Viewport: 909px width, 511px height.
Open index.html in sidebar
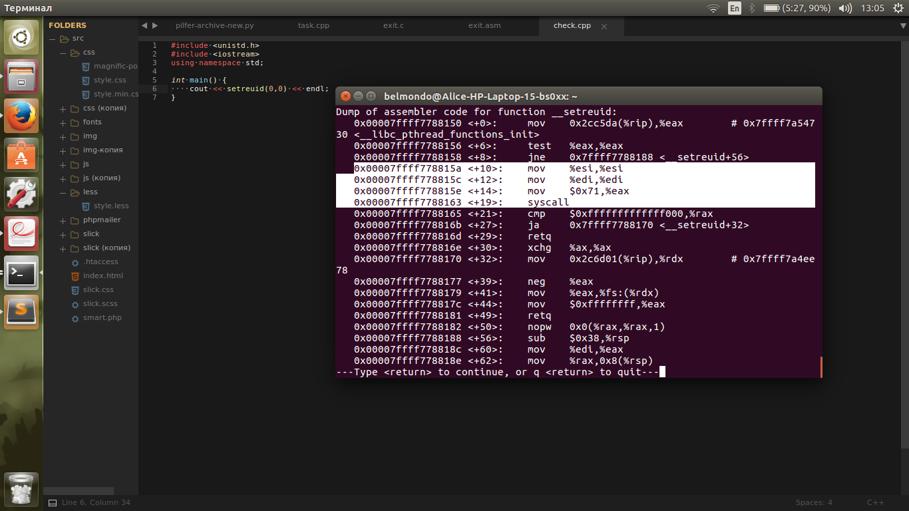(103, 275)
